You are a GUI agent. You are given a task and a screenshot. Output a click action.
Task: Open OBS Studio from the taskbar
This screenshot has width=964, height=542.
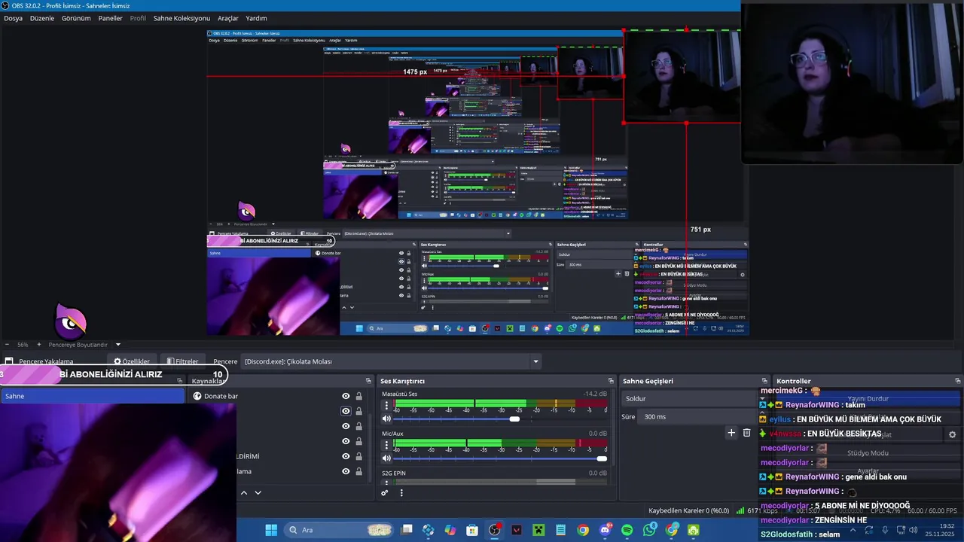[494, 530]
